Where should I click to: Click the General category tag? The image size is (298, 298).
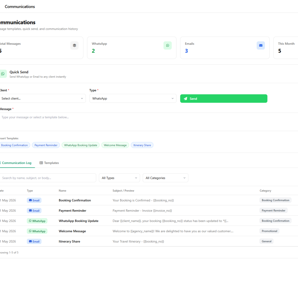[266, 241]
